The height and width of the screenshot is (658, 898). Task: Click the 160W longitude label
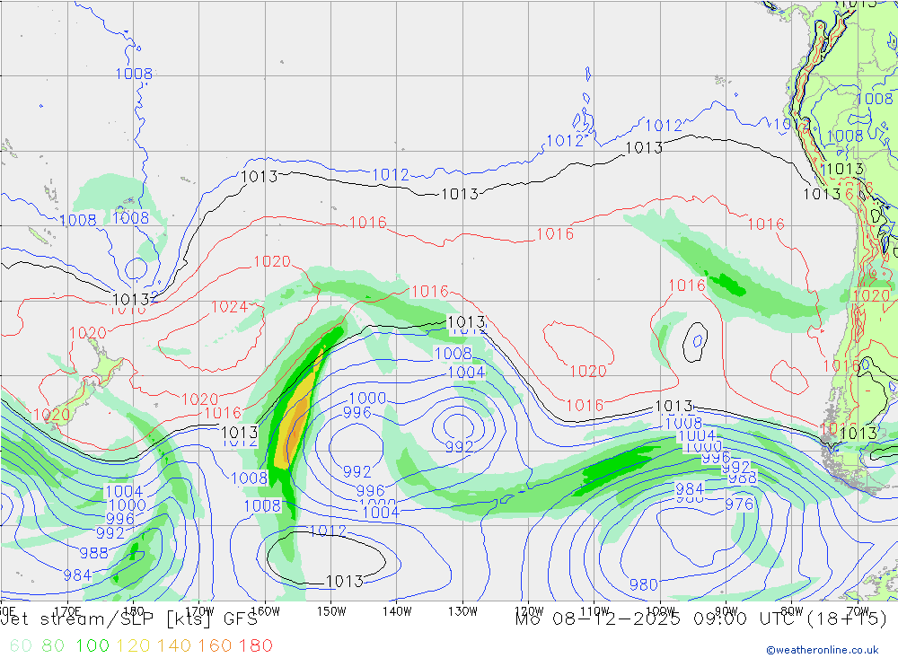click(x=265, y=611)
